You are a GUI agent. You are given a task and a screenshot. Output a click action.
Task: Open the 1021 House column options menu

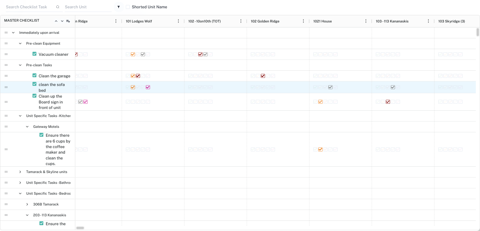point(366,21)
